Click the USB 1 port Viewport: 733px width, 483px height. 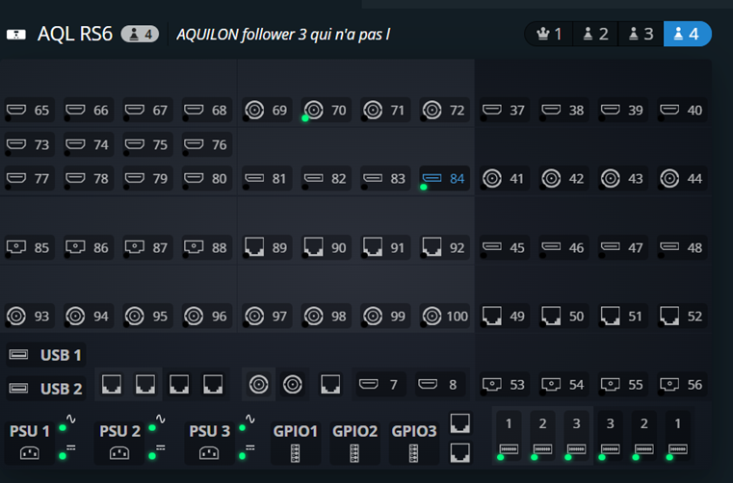46,355
